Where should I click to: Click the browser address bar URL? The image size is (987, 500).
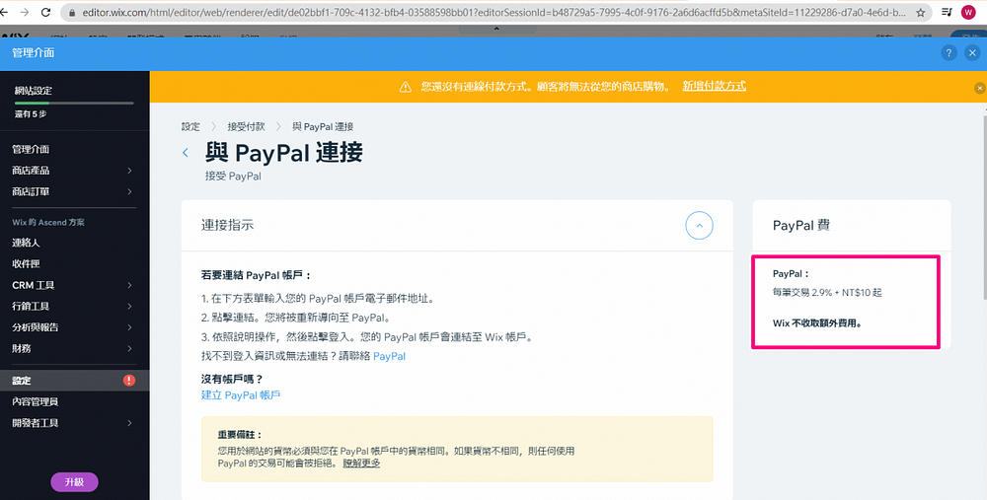pos(494,13)
